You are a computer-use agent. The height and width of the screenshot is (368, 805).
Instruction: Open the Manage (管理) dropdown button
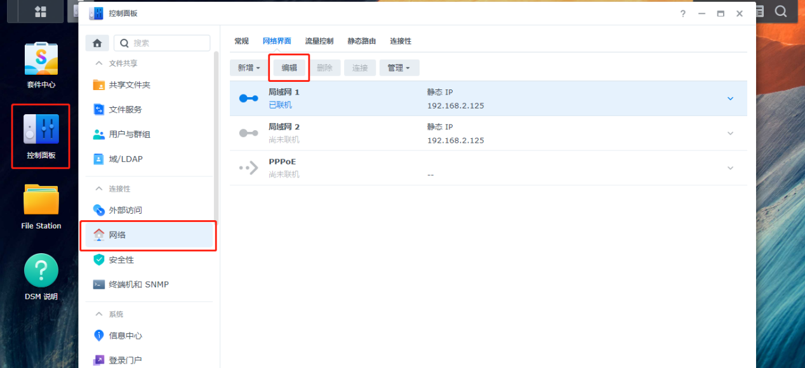coord(399,68)
